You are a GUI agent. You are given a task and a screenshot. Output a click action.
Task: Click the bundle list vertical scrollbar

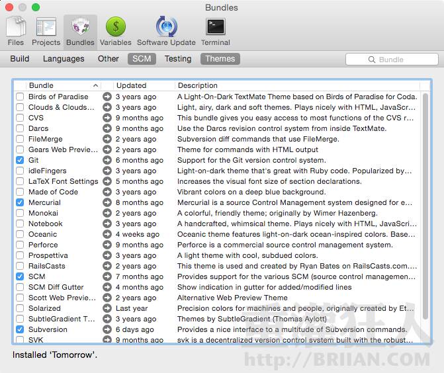point(425,206)
